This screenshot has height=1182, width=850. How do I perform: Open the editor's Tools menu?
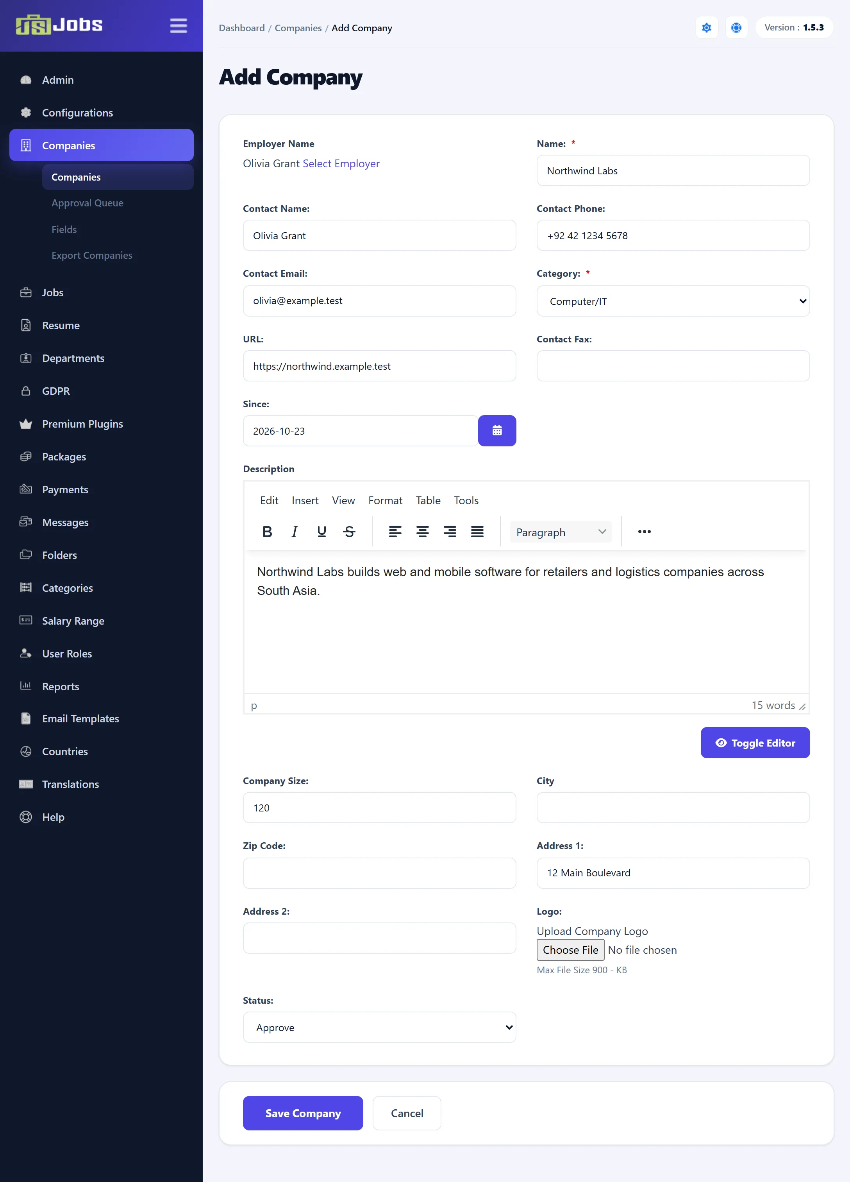click(466, 500)
